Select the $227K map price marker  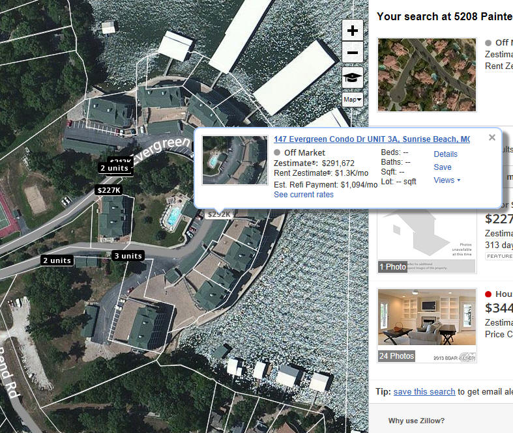(109, 190)
